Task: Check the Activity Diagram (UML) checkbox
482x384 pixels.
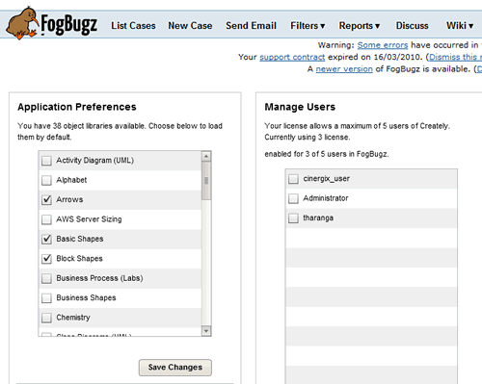Action: click(46, 161)
